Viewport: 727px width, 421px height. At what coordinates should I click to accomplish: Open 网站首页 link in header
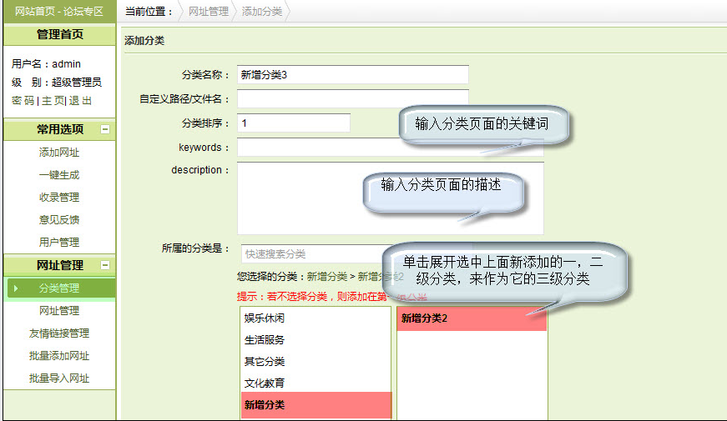click(35, 11)
